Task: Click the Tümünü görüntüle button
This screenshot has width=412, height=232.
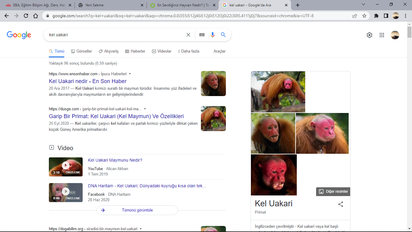Action: (137, 210)
